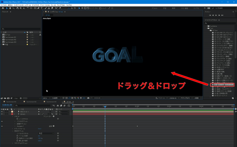
Task: Toggle visibility of Animator 1
Action: 2,126
